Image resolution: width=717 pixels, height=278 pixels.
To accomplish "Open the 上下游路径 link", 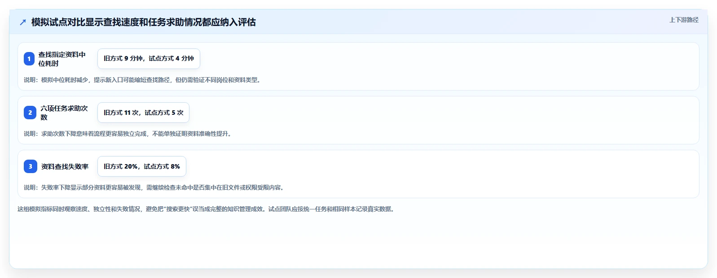I will pos(684,20).
